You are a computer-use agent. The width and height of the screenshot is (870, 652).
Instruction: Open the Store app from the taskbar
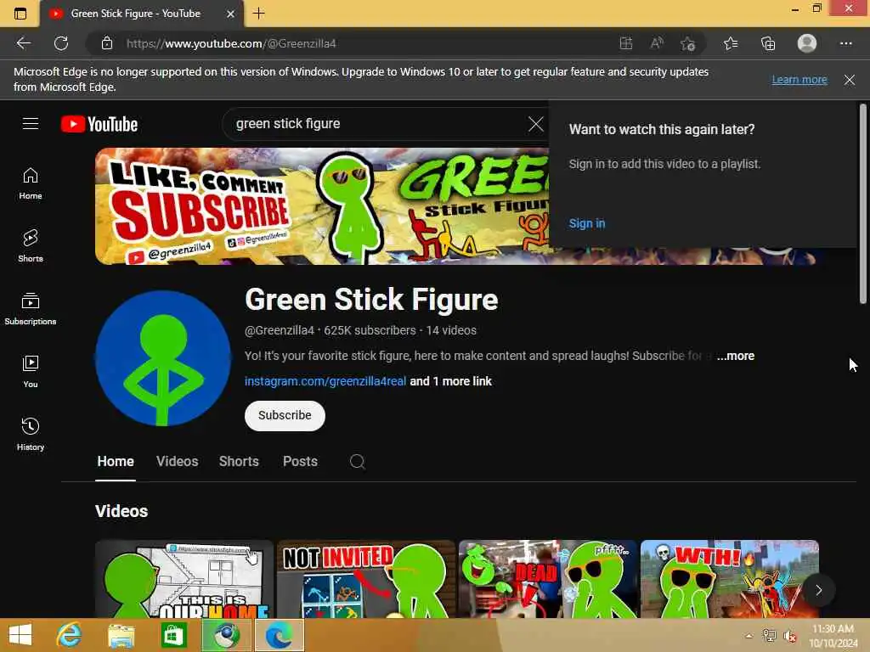[173, 635]
